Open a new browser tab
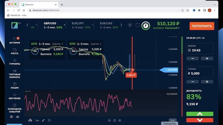This screenshot has width=223, height=125. point(62,5)
